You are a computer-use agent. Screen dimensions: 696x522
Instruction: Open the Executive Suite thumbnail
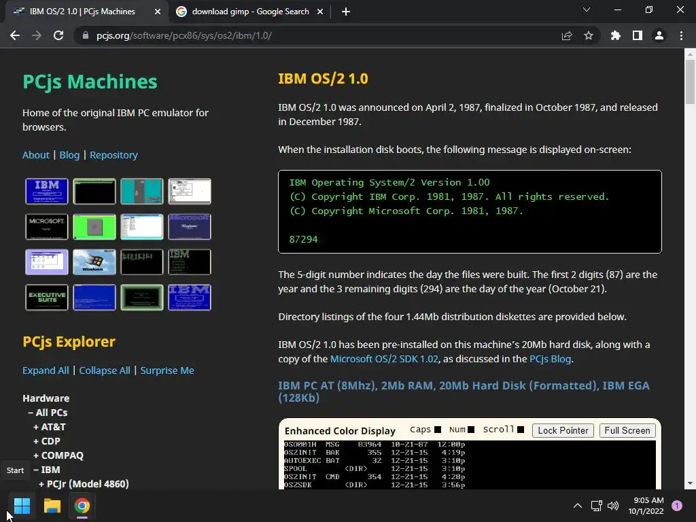(x=47, y=298)
